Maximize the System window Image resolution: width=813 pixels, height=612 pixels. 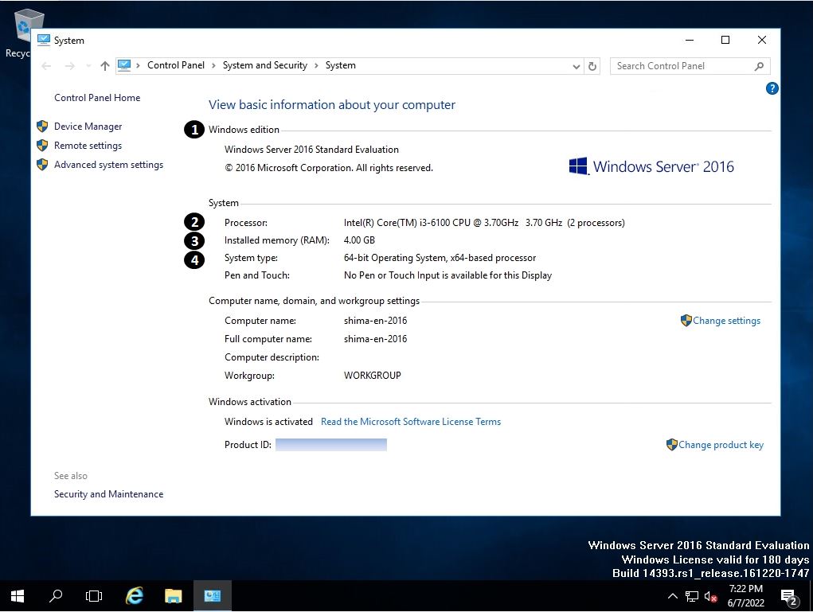tap(725, 40)
